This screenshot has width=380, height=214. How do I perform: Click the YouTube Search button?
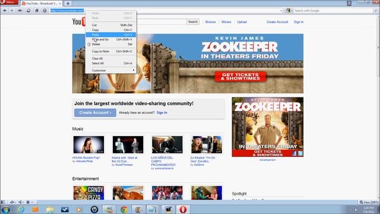(193, 21)
